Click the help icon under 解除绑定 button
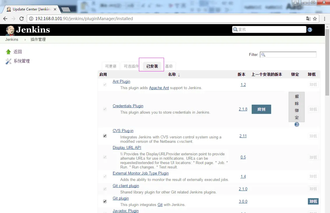Screen dimensions: 330x213 [x=297, y=124]
